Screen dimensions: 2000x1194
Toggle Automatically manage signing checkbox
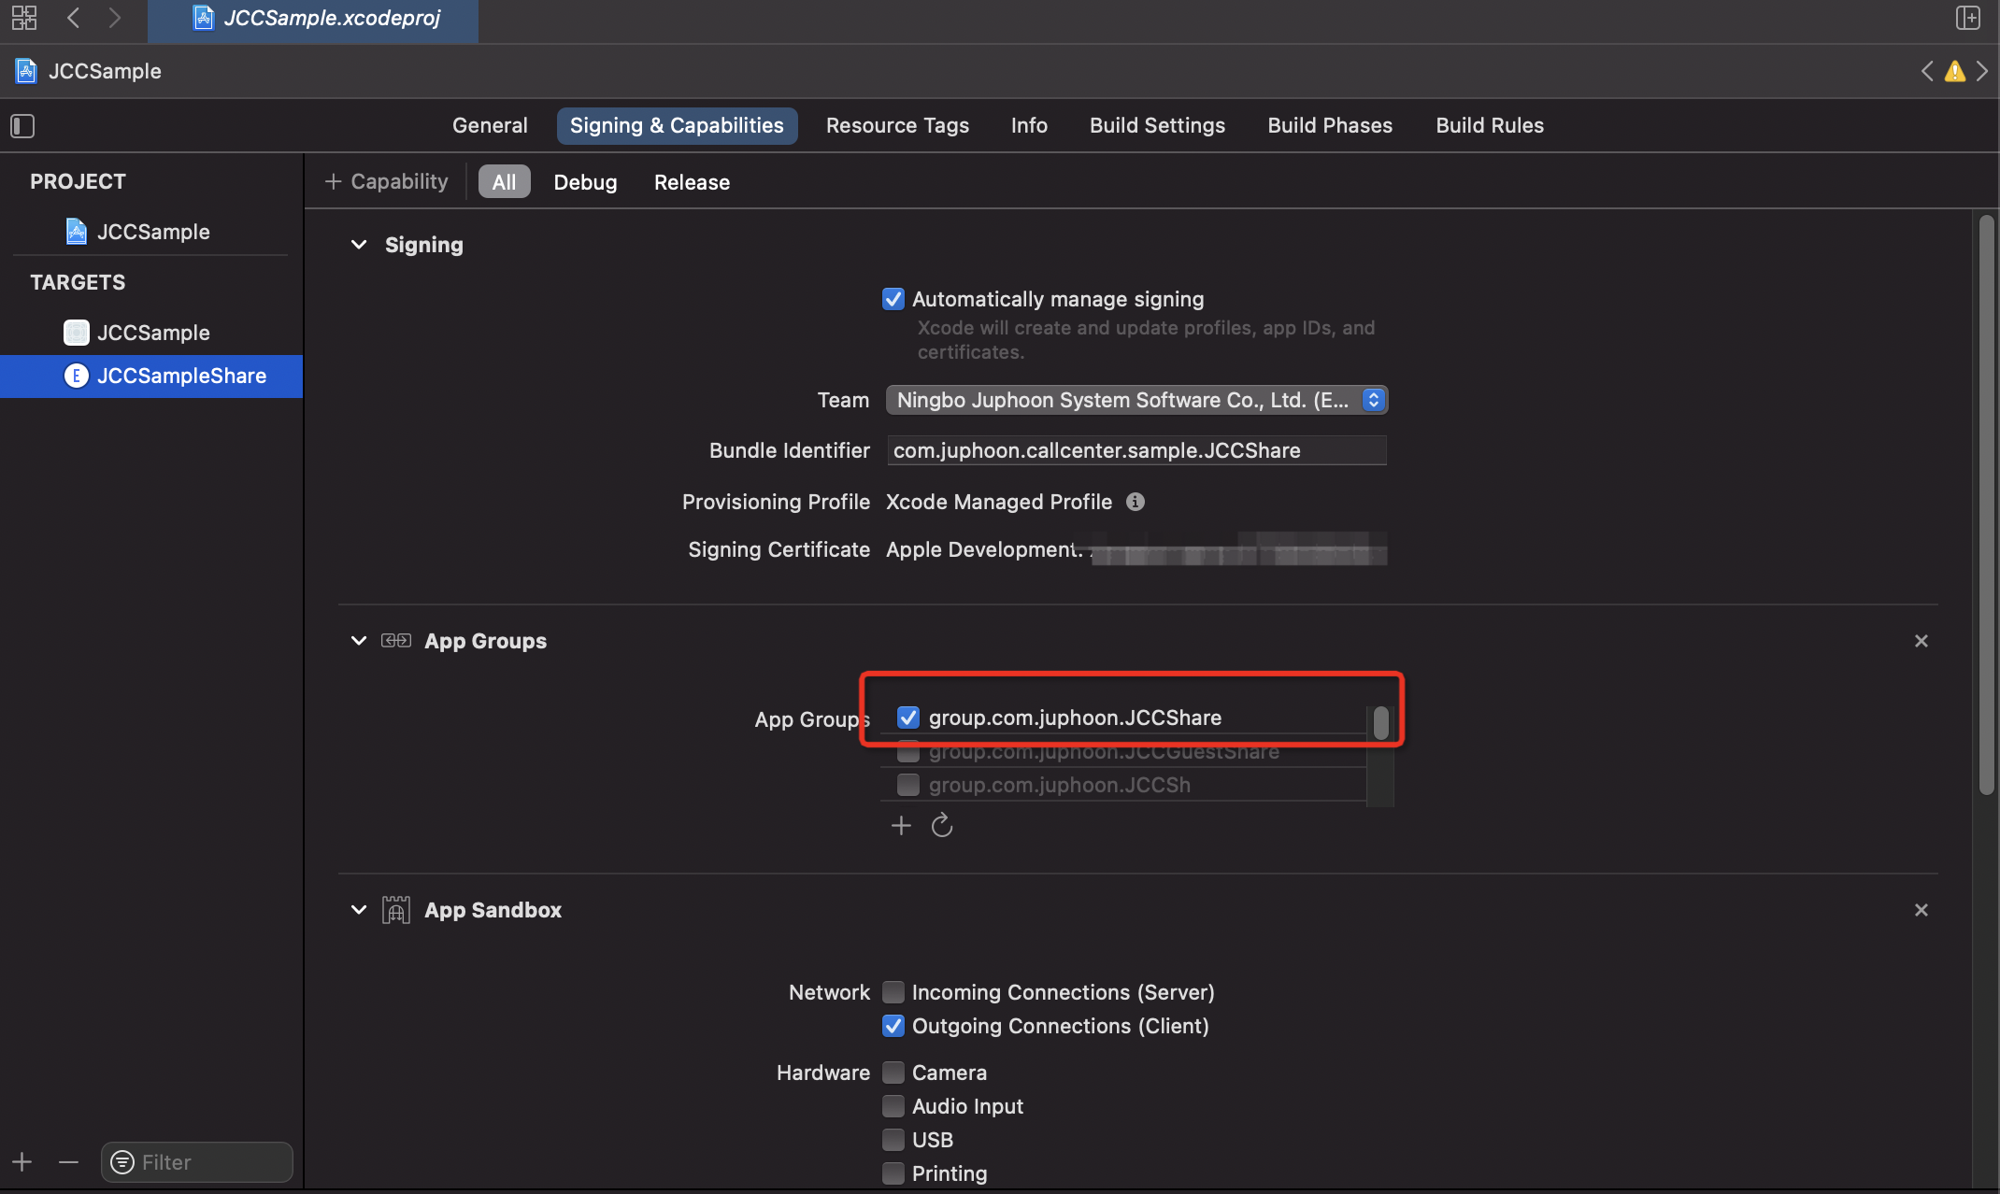pos(893,299)
